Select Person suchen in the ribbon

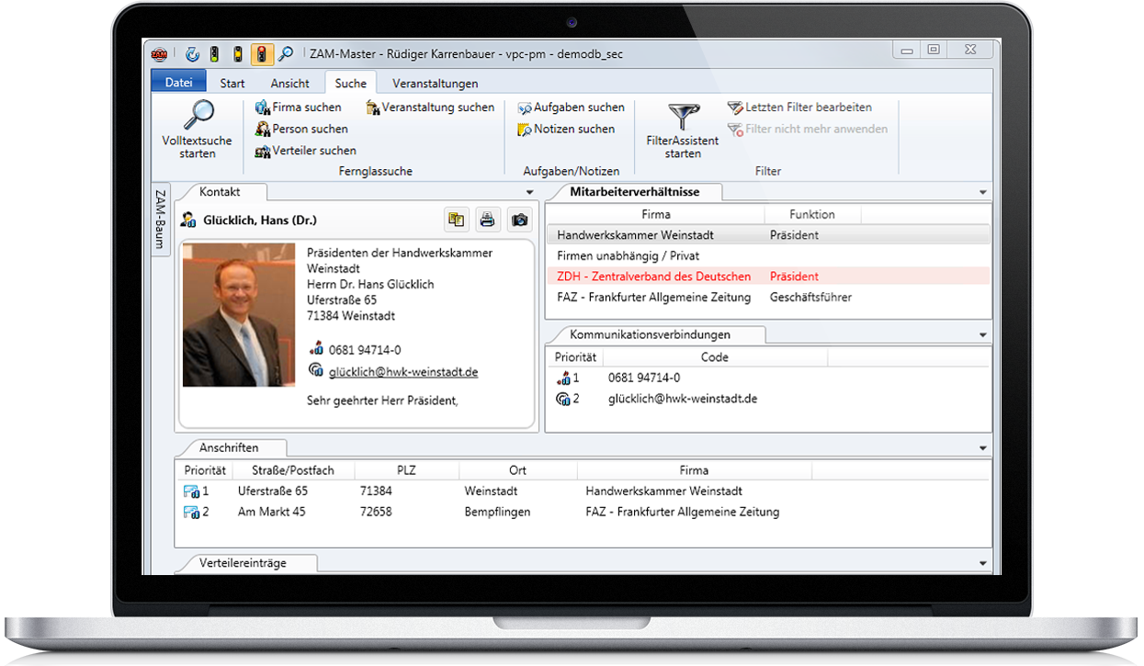point(262,129)
